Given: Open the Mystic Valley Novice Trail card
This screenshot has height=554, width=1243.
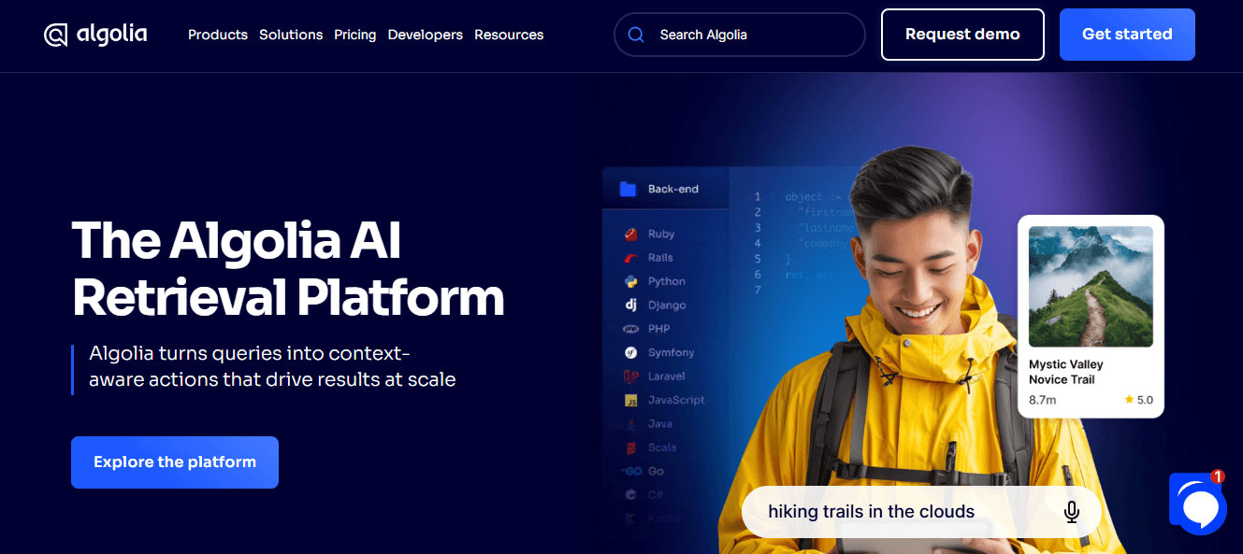Looking at the screenshot, I should tap(1091, 316).
